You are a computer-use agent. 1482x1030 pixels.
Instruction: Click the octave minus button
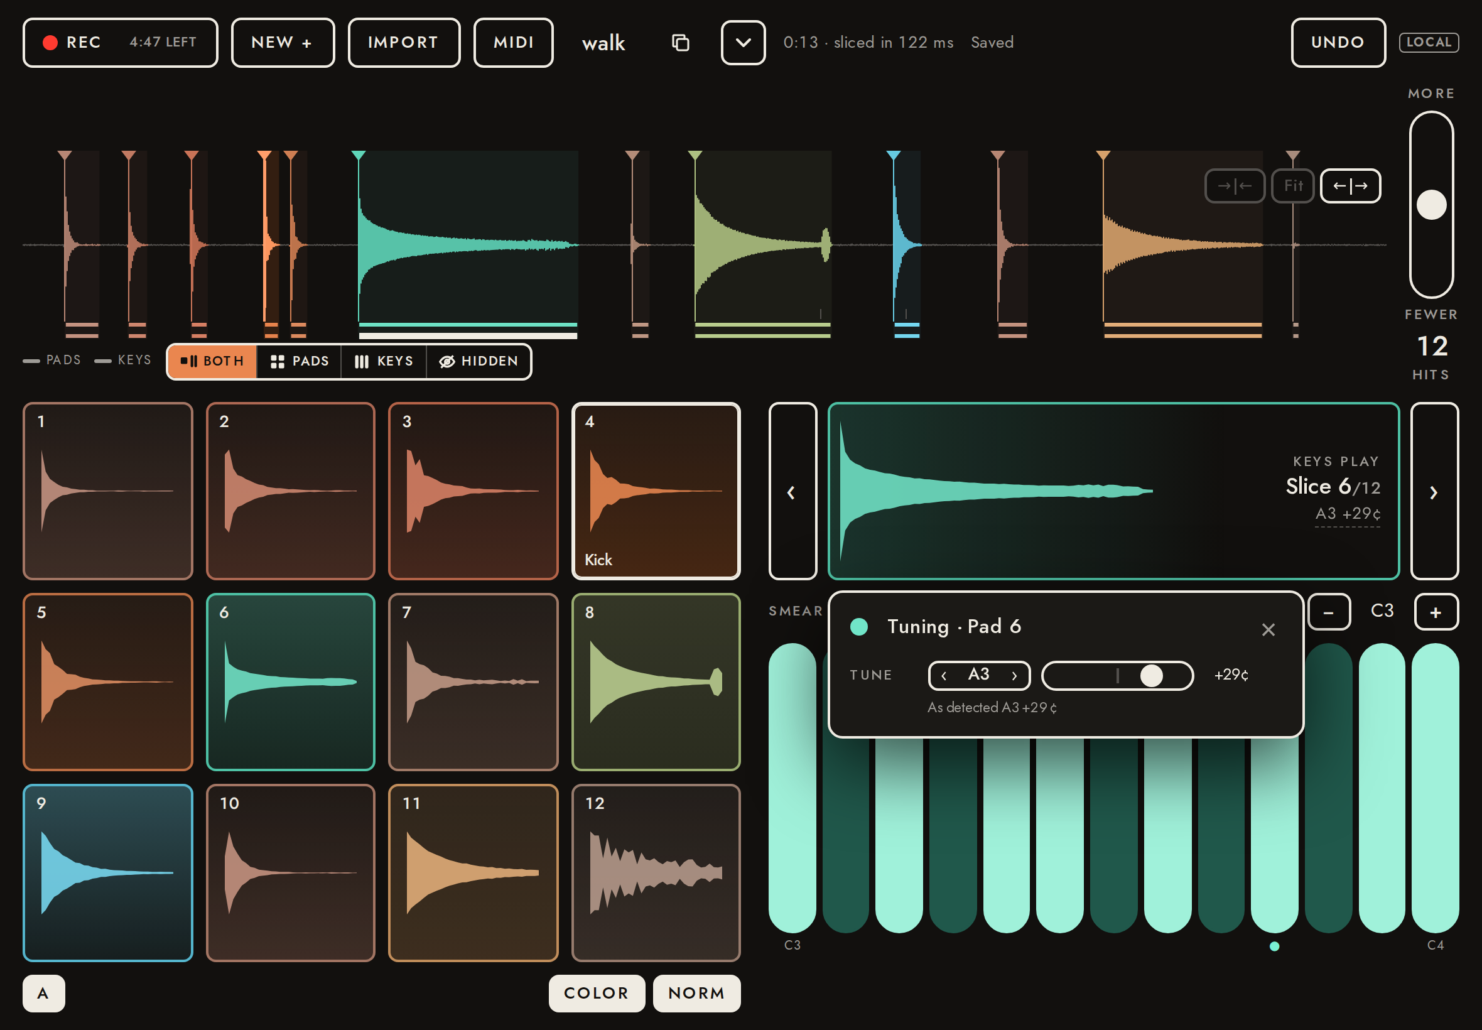coord(1328,612)
